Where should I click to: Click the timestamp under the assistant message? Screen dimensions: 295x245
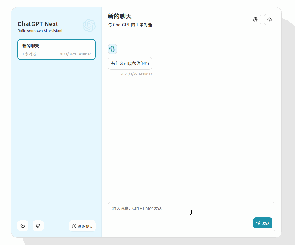[x=136, y=74]
